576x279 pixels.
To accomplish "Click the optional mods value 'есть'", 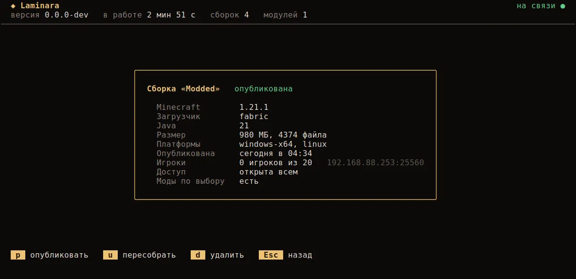I will (249, 181).
